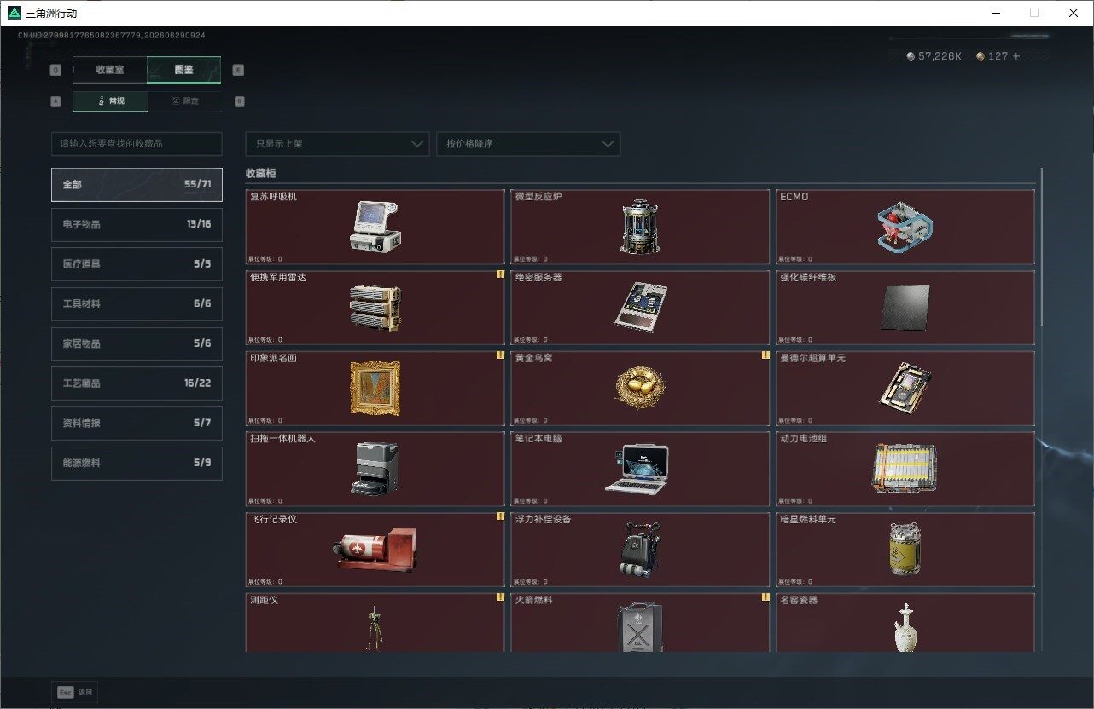
Task: Open the 印象派名画 painting icon
Action: pos(375,388)
